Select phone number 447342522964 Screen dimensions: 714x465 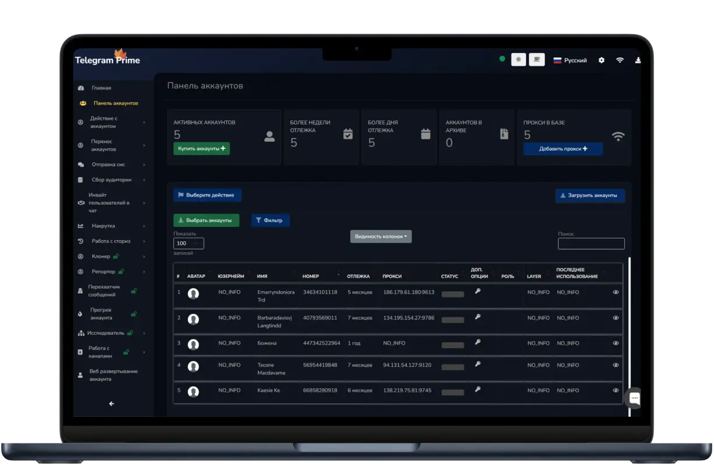pos(322,344)
